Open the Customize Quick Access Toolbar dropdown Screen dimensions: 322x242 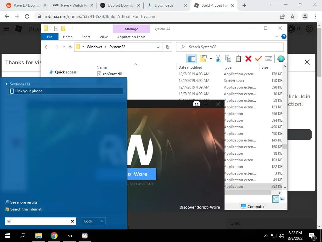pos(69,29)
